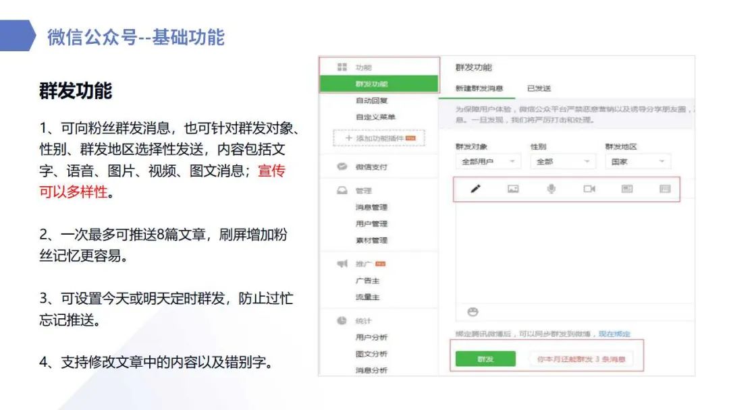Open 自定义菜单 in the sidebar
The height and width of the screenshot is (410, 729).
coord(376,117)
